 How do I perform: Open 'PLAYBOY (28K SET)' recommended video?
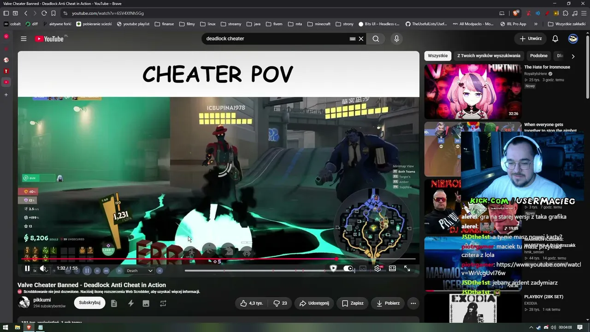coord(543,296)
